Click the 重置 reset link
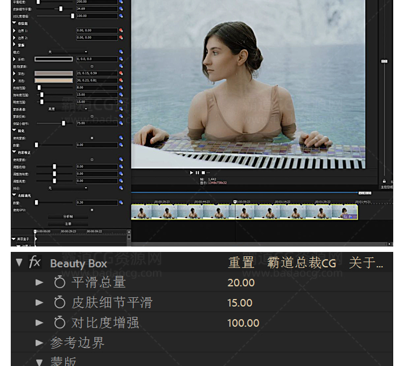 241,263
